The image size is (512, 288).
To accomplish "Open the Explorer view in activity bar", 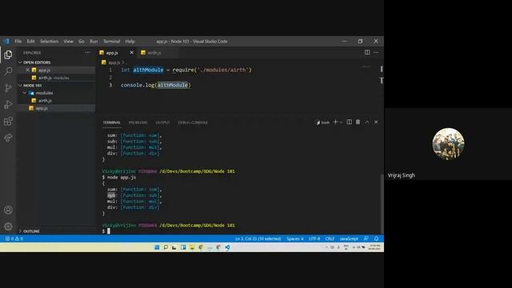I will click(8, 54).
